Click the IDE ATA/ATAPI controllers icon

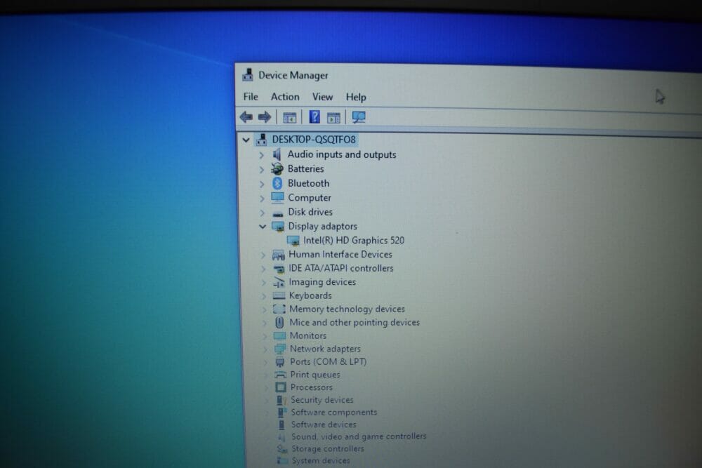tap(279, 269)
